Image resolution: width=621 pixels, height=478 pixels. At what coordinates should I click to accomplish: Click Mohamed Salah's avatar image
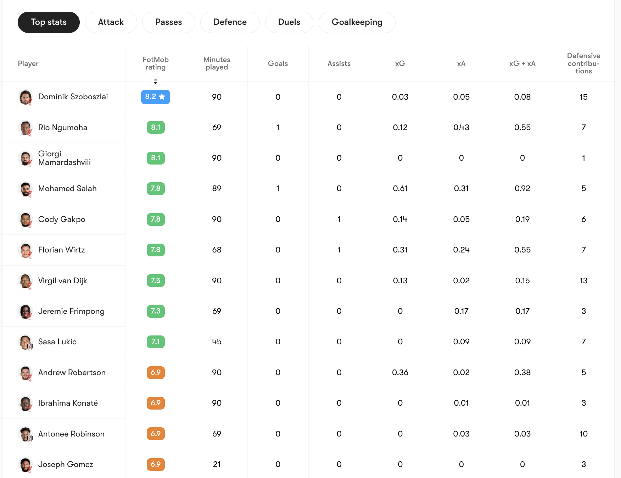[26, 189]
